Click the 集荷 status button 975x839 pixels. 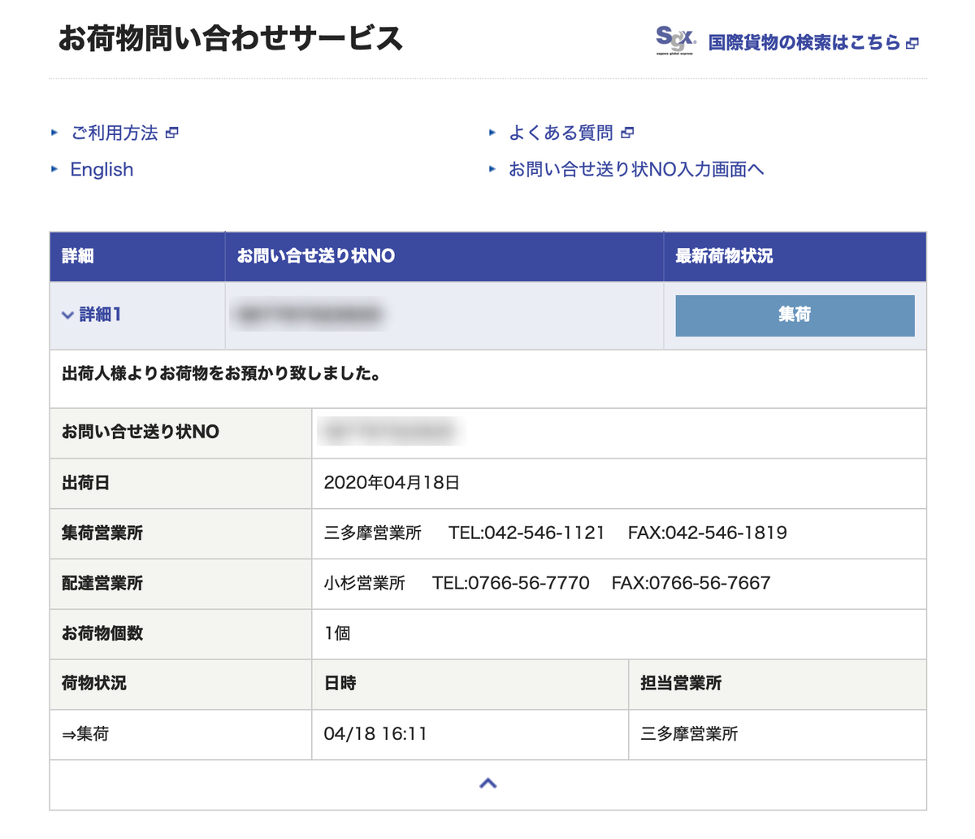[795, 315]
